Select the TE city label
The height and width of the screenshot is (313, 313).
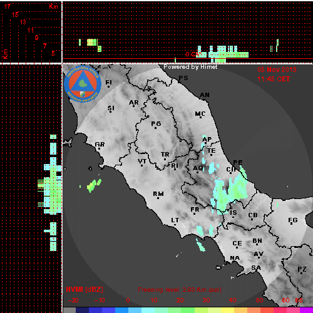(x=212, y=151)
